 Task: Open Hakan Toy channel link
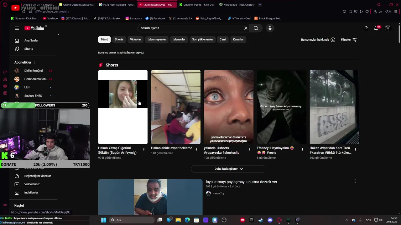(x=218, y=193)
